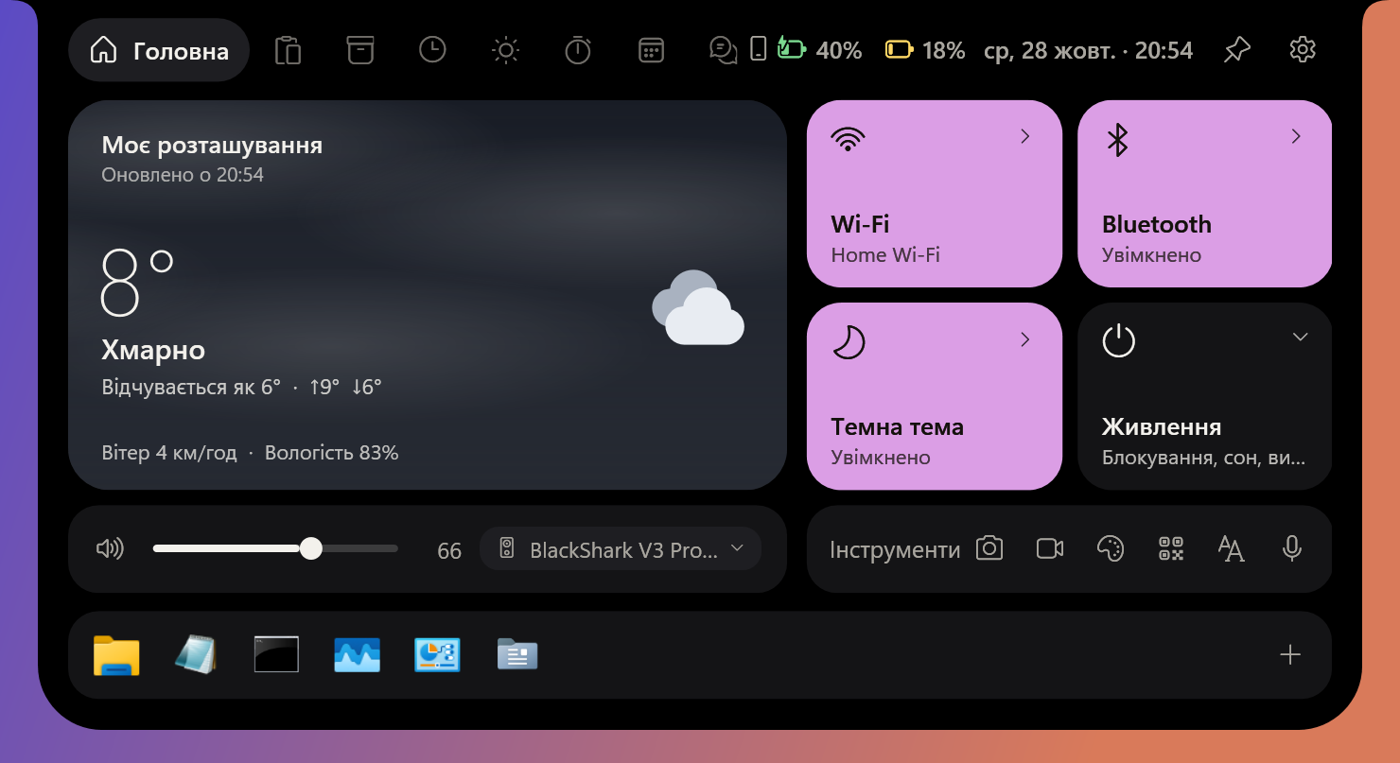Click the volume slider handle

click(311, 548)
